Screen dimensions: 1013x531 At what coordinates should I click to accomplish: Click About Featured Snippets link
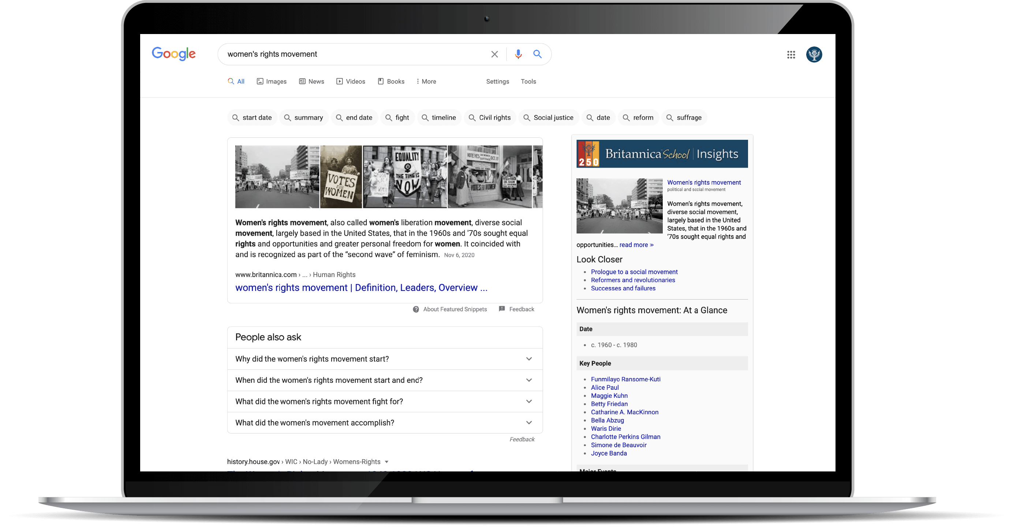(x=455, y=309)
